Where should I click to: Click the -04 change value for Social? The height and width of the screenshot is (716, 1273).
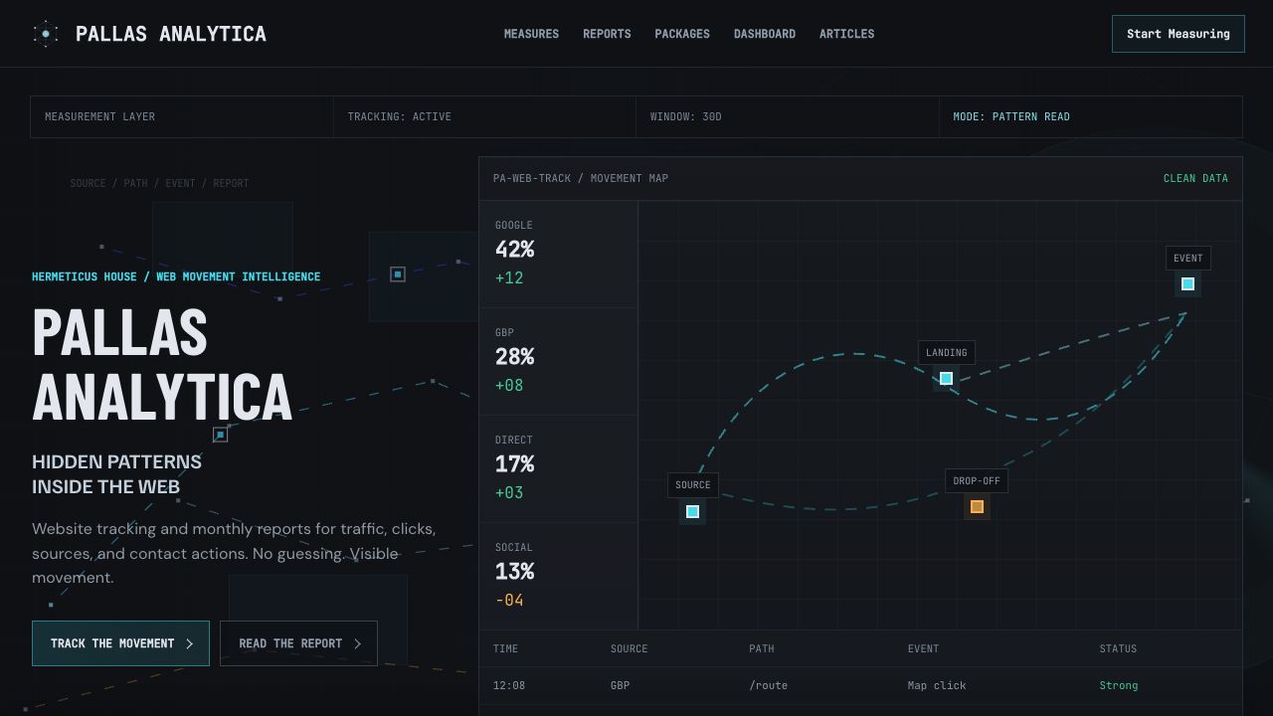(x=509, y=601)
